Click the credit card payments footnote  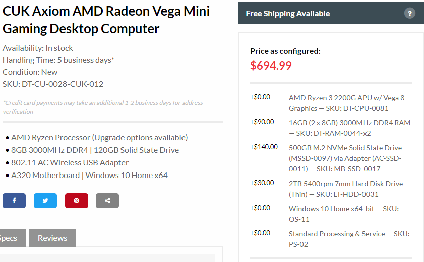point(103,107)
